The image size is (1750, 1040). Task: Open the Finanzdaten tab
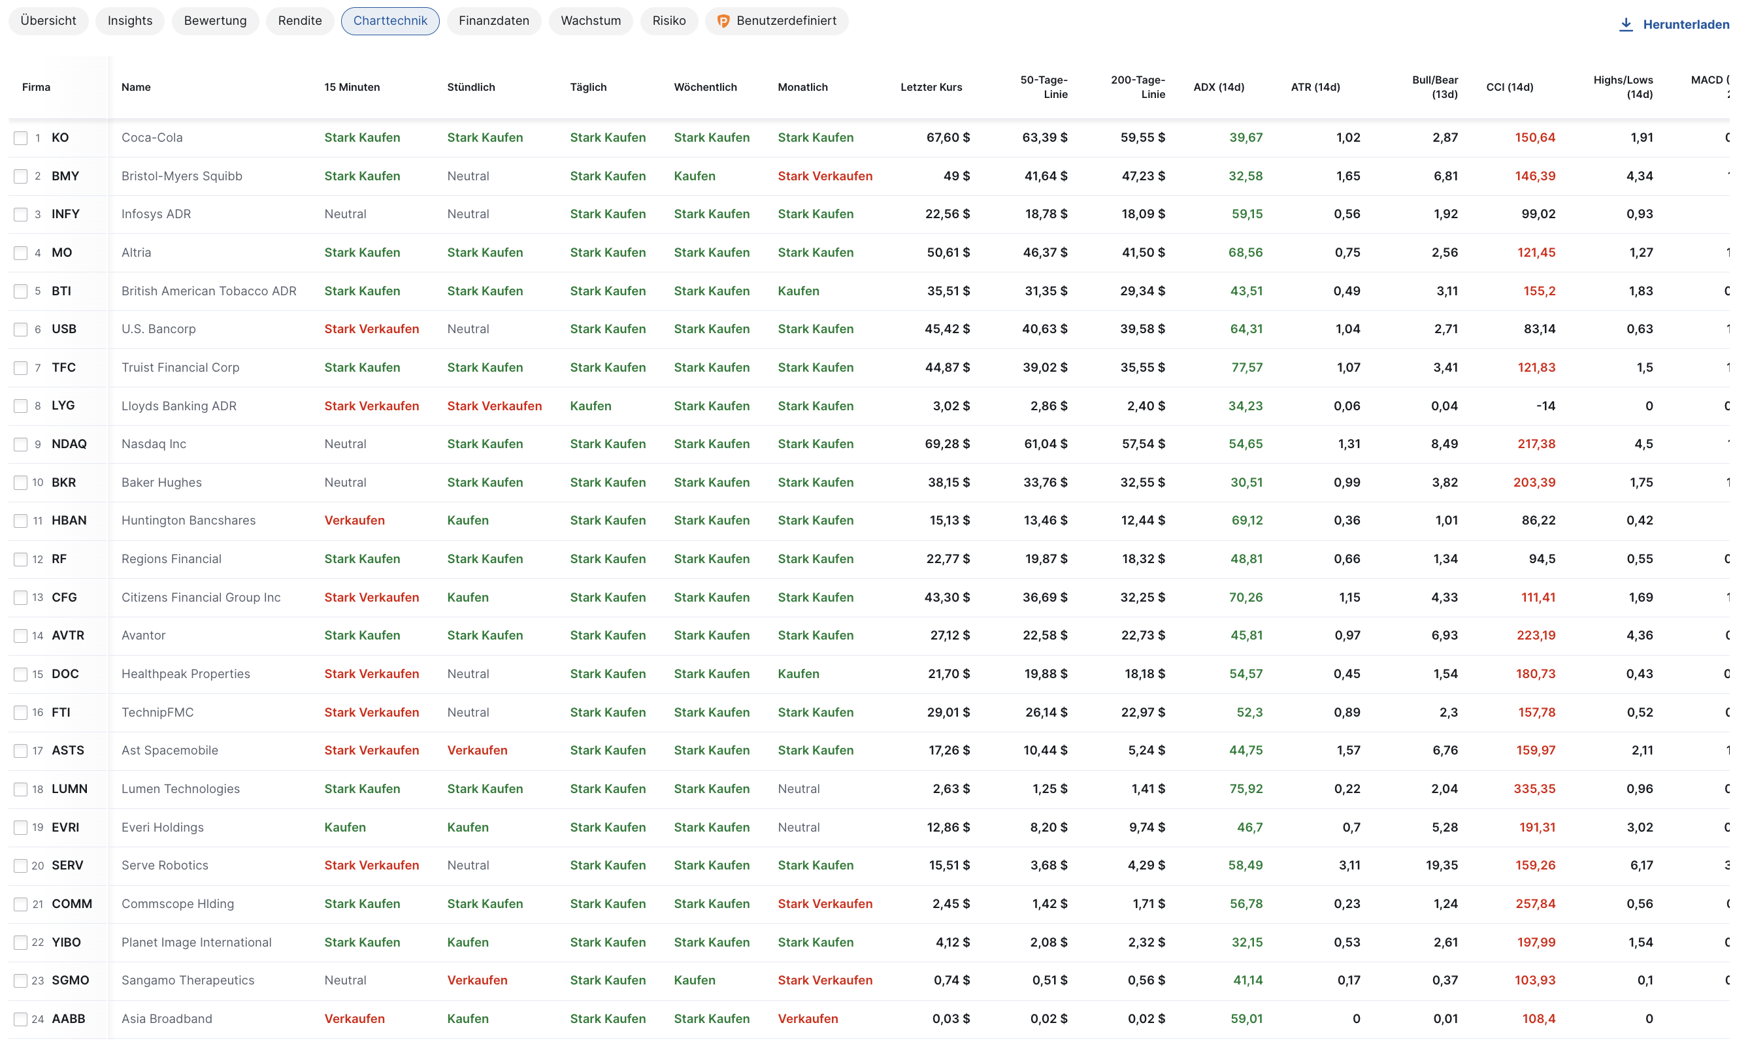click(494, 21)
